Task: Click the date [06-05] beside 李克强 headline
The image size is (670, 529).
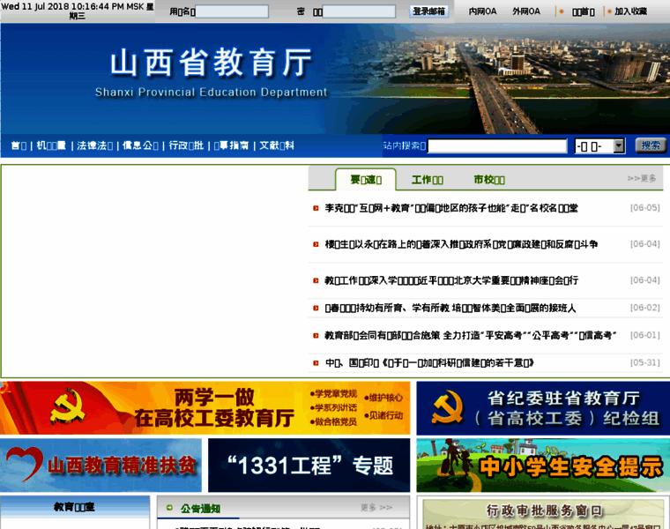Action: coord(644,208)
